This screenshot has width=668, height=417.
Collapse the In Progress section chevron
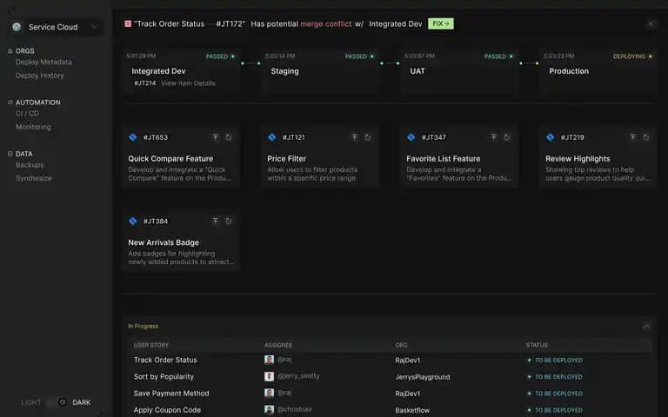(646, 327)
